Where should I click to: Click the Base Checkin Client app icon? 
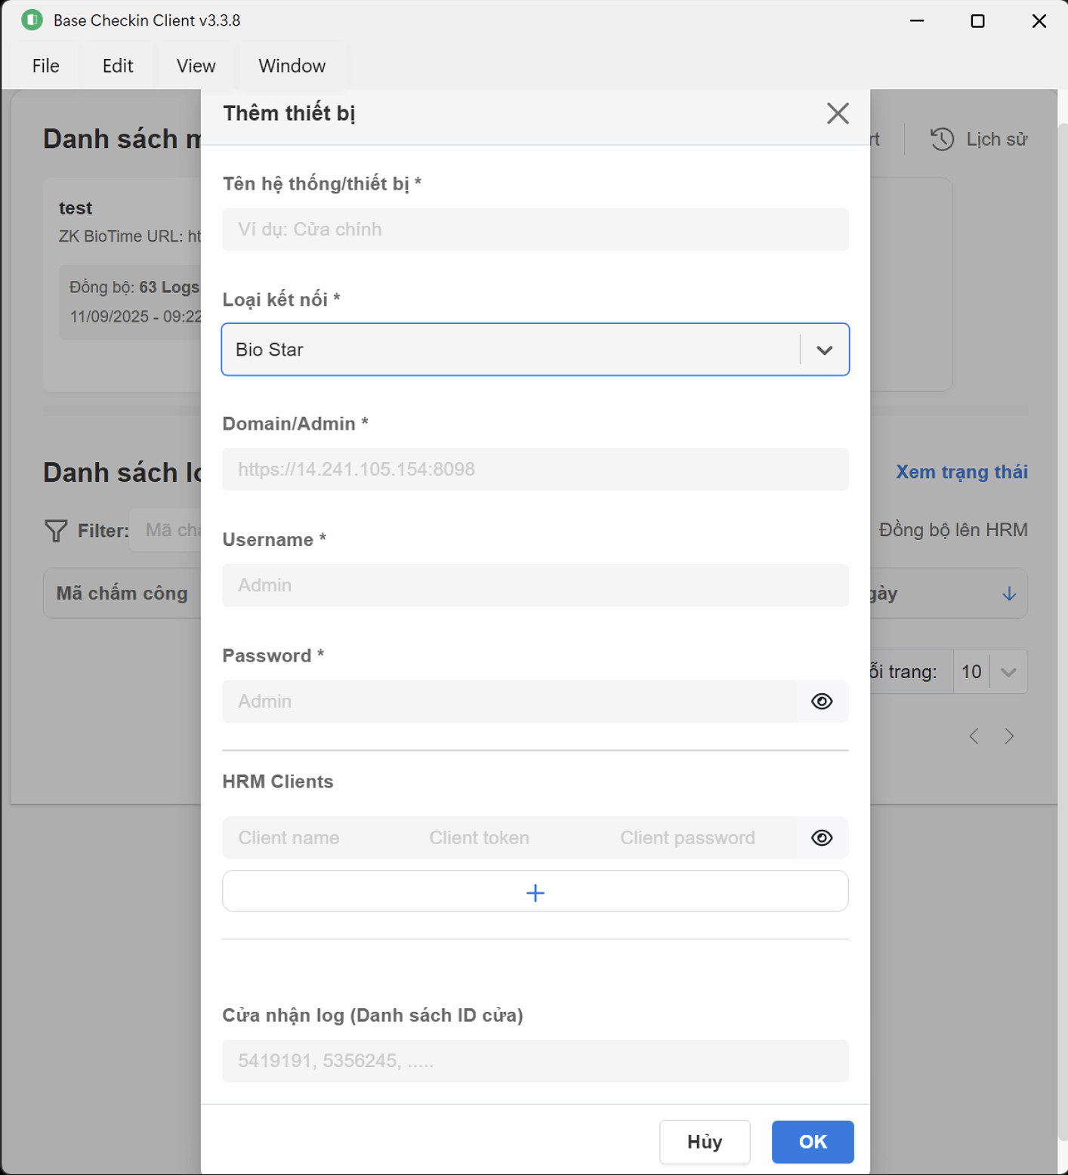point(32,20)
